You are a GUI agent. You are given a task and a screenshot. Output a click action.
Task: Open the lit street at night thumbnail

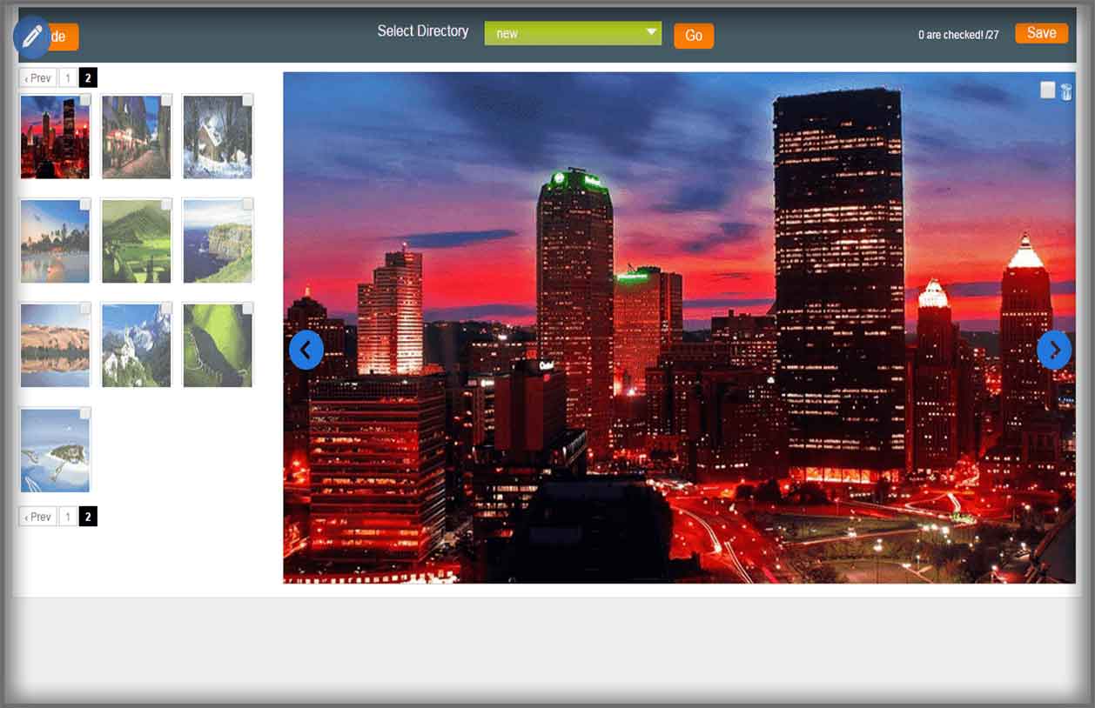coord(136,139)
